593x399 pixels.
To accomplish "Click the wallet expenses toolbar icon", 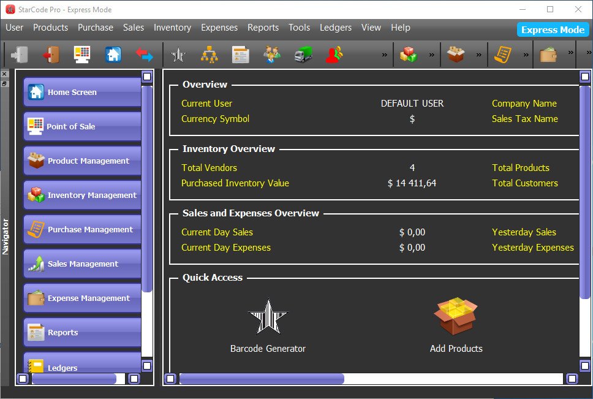I will click(x=548, y=55).
